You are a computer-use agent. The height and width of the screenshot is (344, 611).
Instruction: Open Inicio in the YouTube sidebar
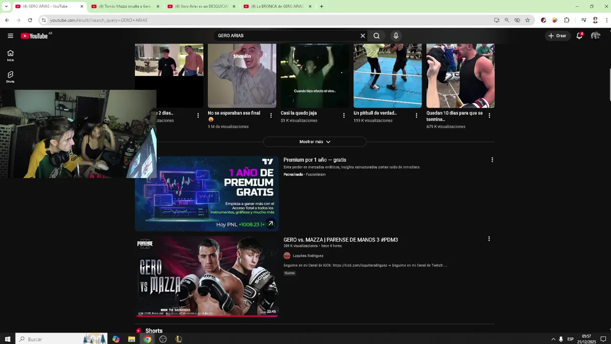click(x=10, y=55)
